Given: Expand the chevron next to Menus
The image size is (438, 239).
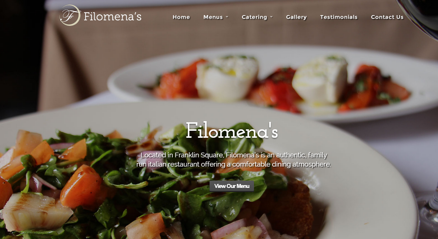Looking at the screenshot, I should 227,17.
